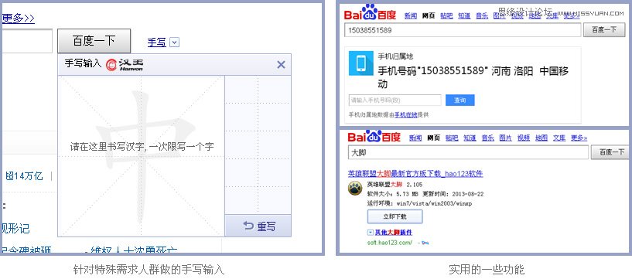Open 图片 tab in the 大脚 search
The height and width of the screenshot is (279, 632).
tap(505, 138)
